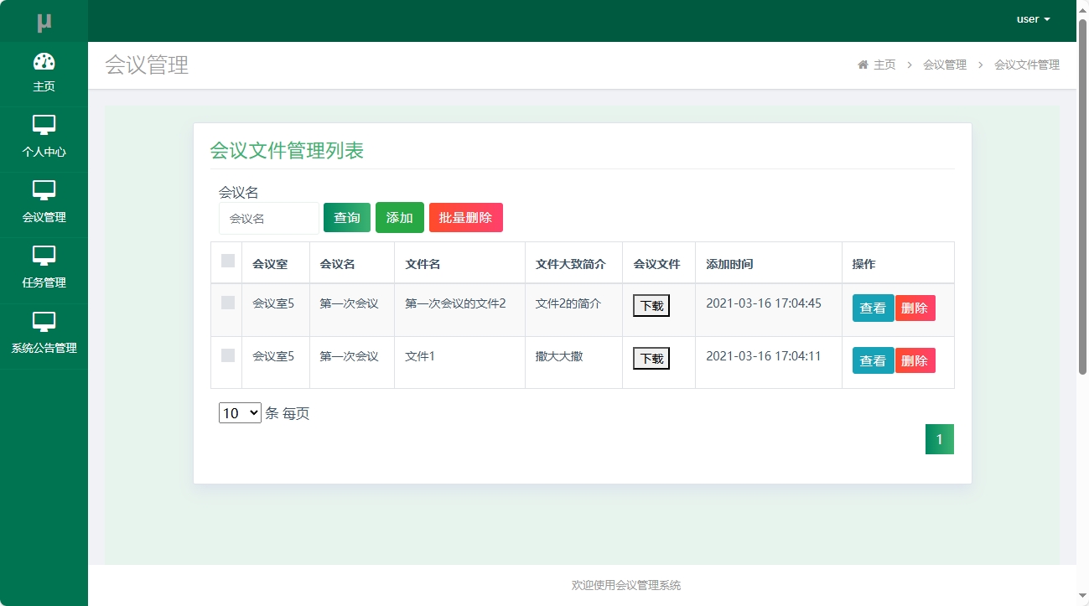Click inside the 会议名 search input
This screenshot has width=1089, height=606.
click(268, 218)
